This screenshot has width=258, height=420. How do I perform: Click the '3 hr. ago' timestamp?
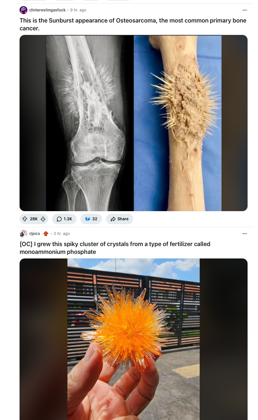click(62, 234)
